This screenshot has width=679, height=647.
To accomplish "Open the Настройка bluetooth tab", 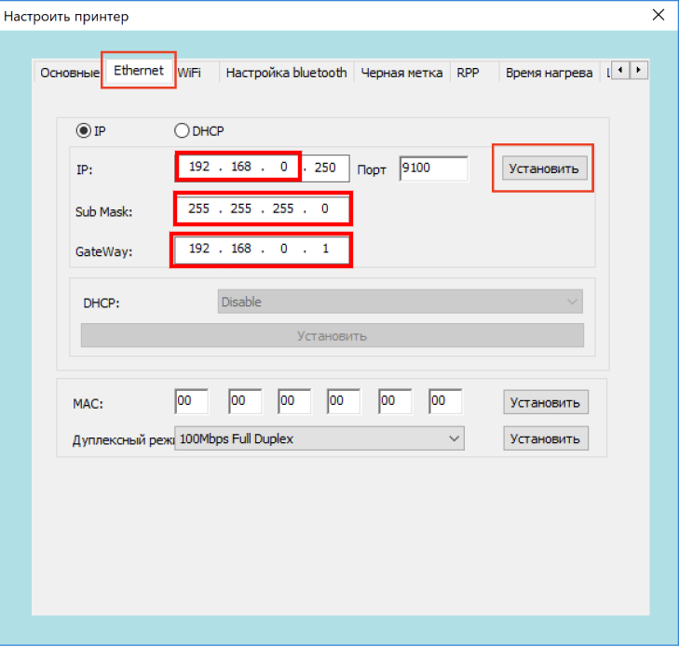I will 286,73.
